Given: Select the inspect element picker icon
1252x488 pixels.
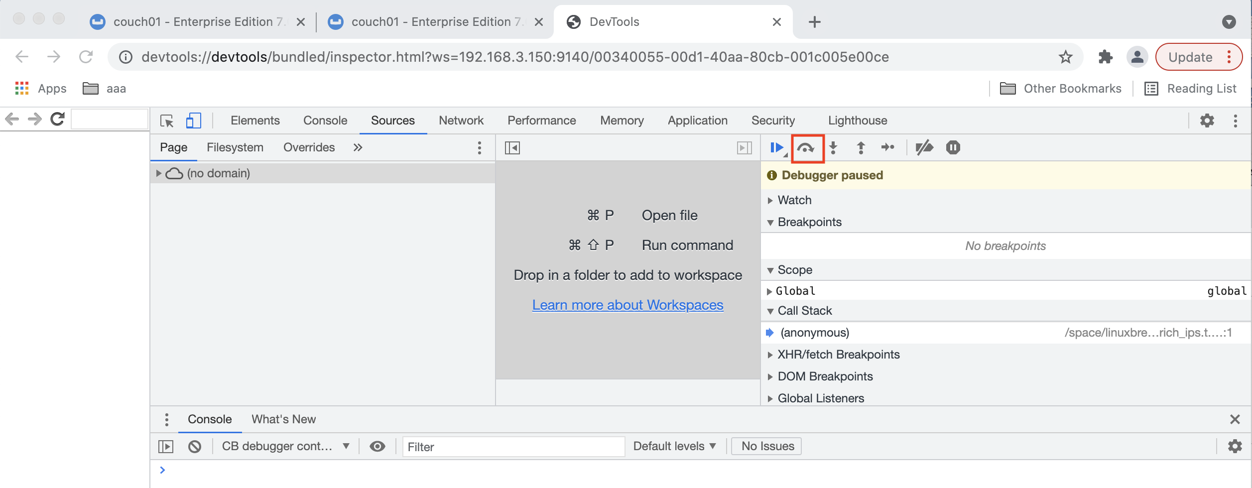Looking at the screenshot, I should tap(167, 121).
